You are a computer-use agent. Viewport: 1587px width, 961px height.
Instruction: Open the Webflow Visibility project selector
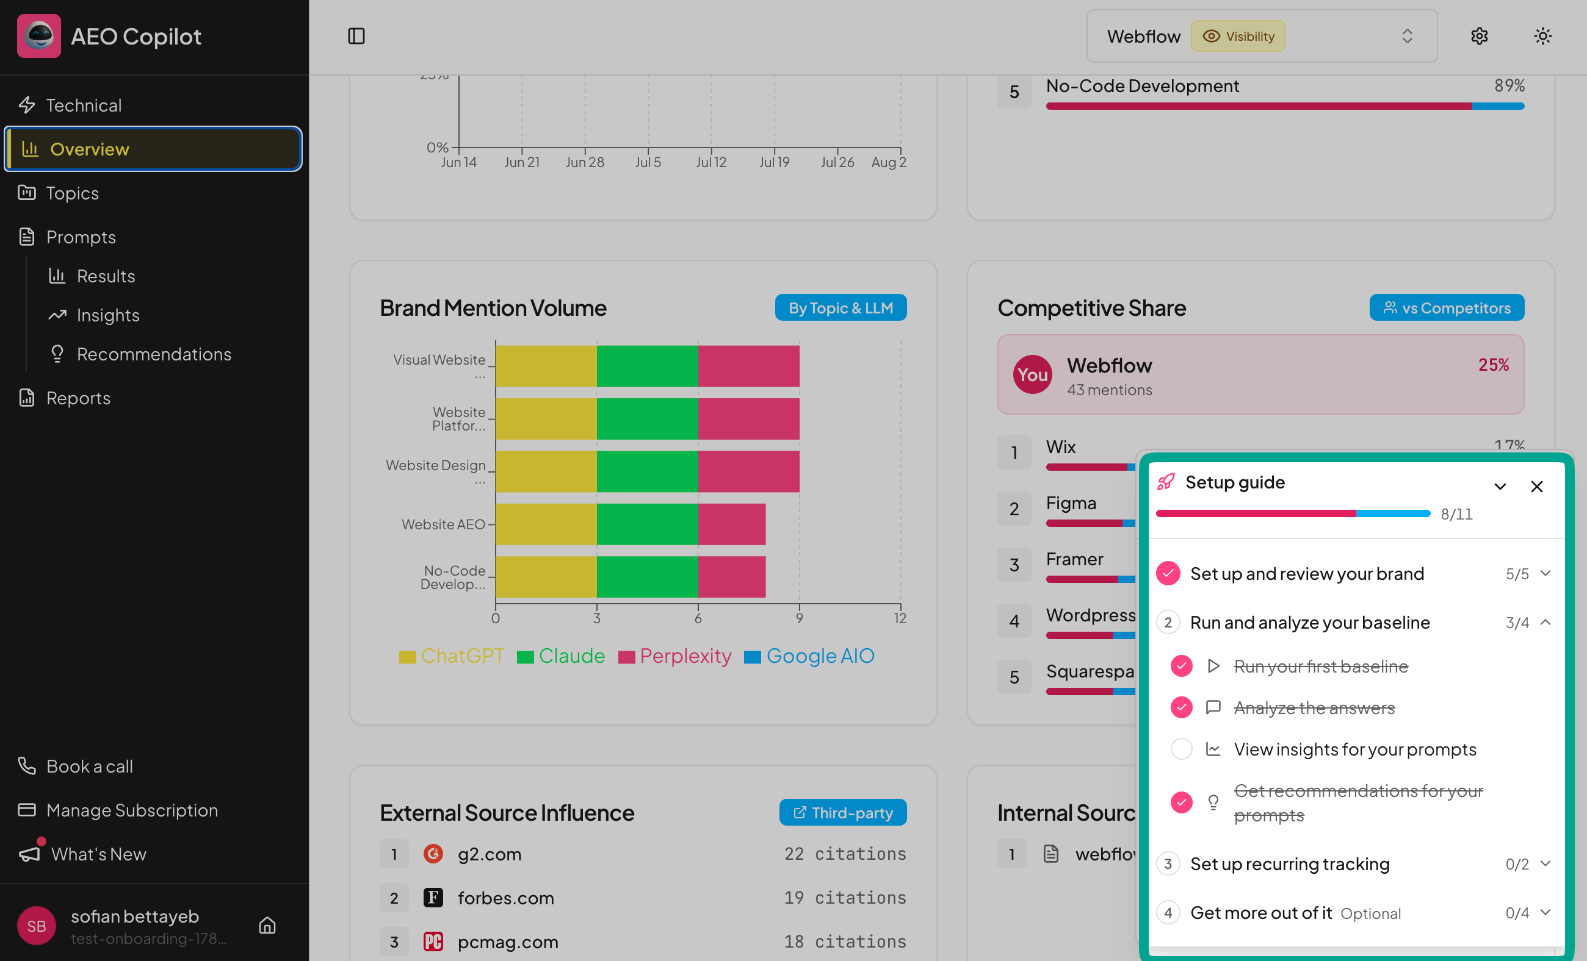click(x=1261, y=36)
